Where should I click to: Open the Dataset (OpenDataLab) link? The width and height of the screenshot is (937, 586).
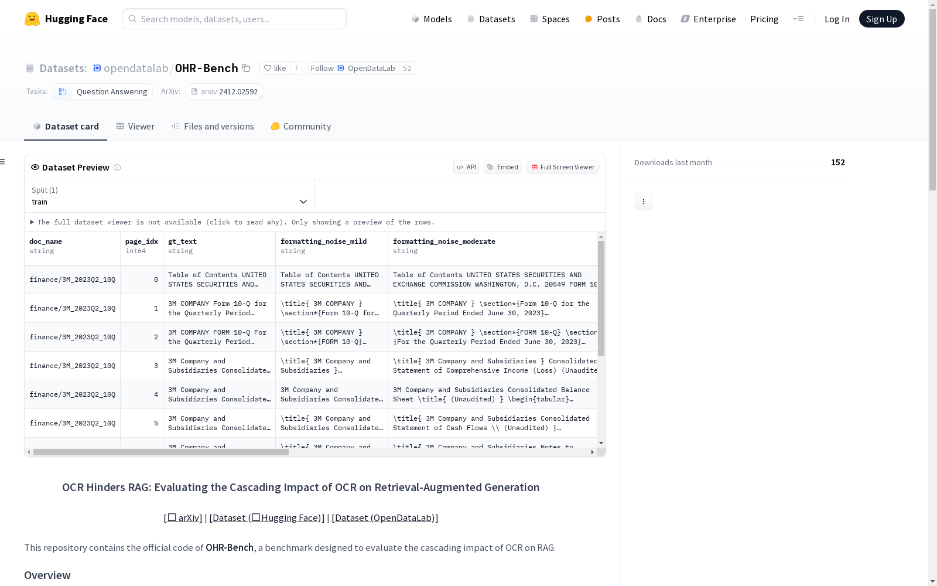[x=385, y=517]
